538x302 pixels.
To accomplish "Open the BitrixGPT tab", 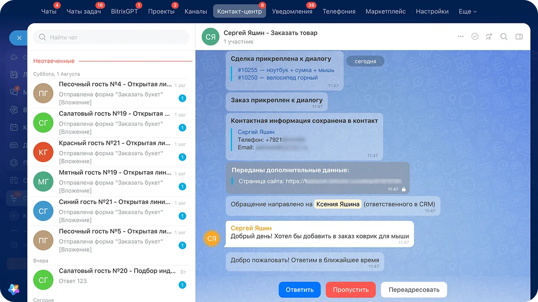I will (x=124, y=11).
